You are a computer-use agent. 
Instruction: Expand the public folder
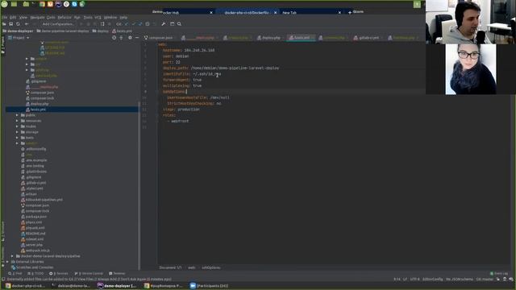[x=17, y=115]
